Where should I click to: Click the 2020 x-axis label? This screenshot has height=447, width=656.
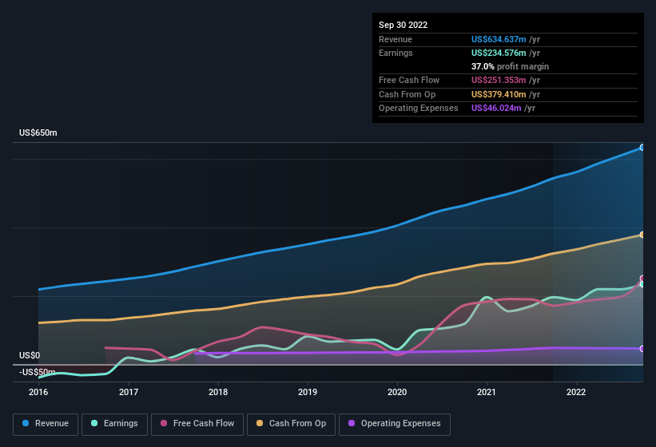397,392
